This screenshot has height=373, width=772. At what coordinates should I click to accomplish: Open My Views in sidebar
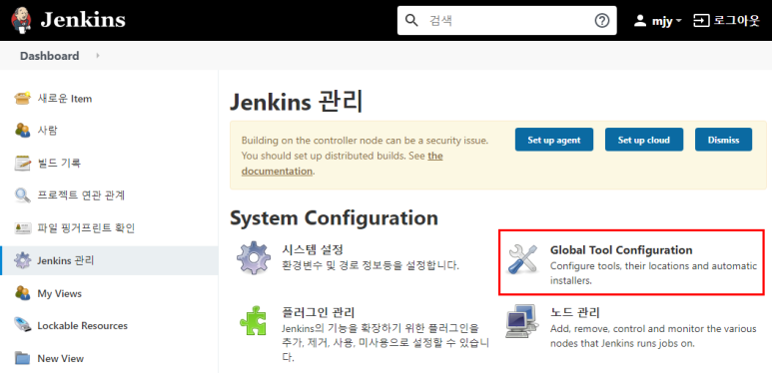tap(60, 293)
